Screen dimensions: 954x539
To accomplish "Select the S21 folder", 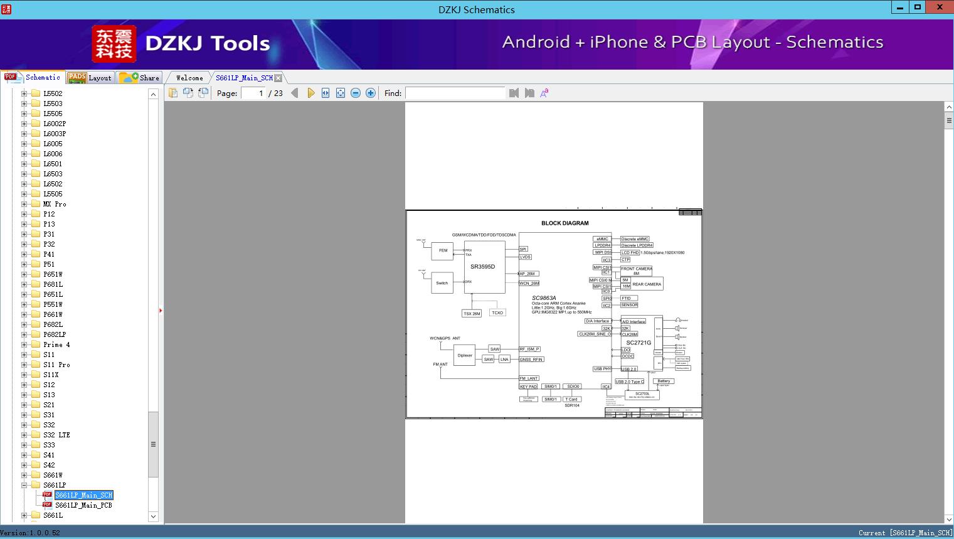I will [x=49, y=405].
